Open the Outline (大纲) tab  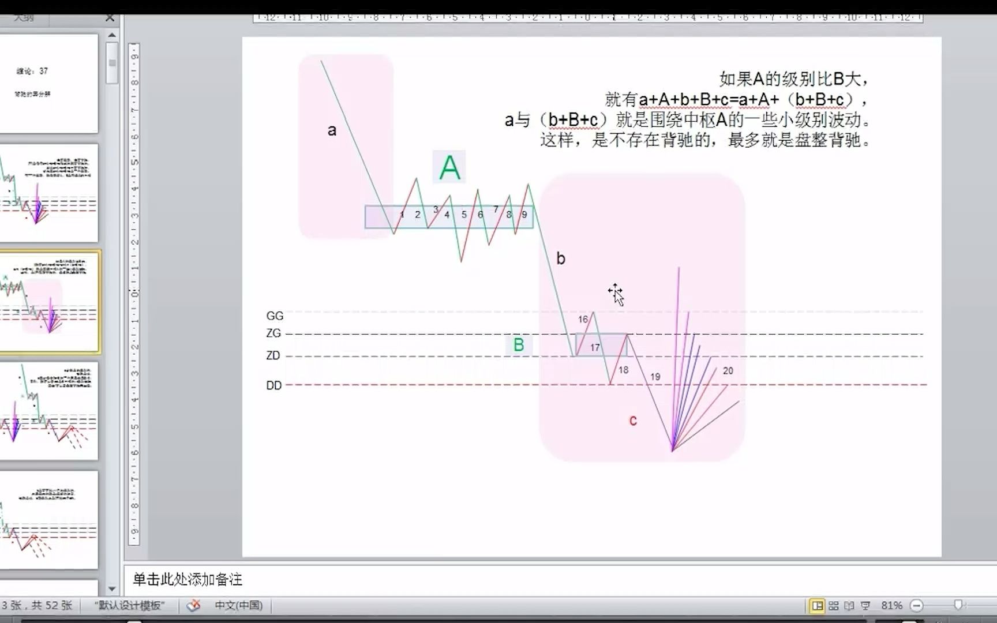click(24, 18)
